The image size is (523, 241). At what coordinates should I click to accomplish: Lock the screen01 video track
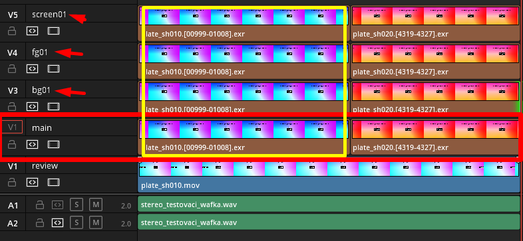[x=12, y=31]
